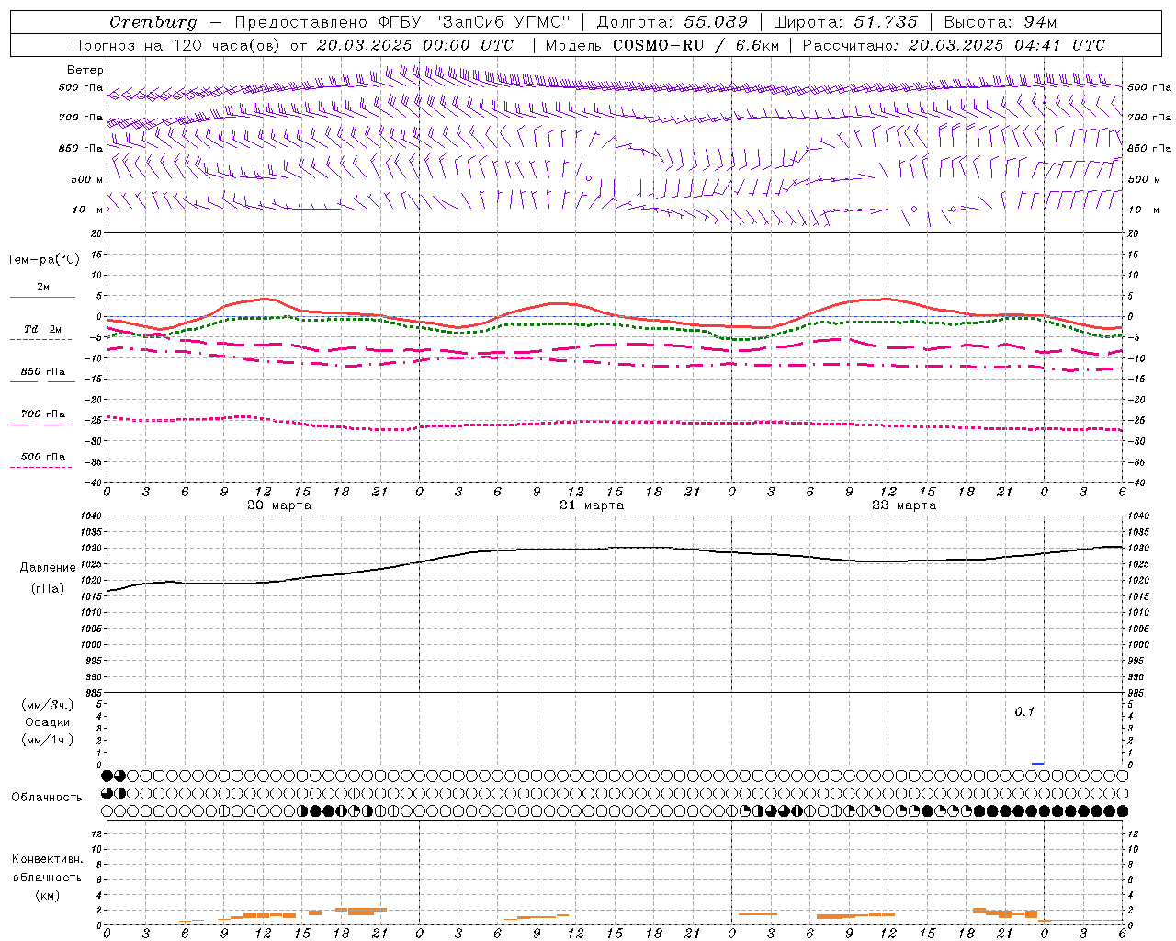The height and width of the screenshot is (941, 1176).
Task: Click the Ветер wind panel label
Action: (x=85, y=70)
